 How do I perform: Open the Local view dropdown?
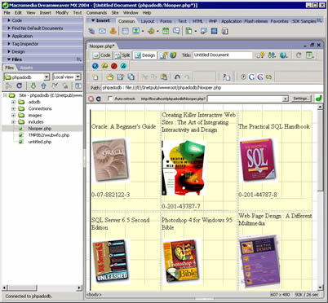pos(67,77)
